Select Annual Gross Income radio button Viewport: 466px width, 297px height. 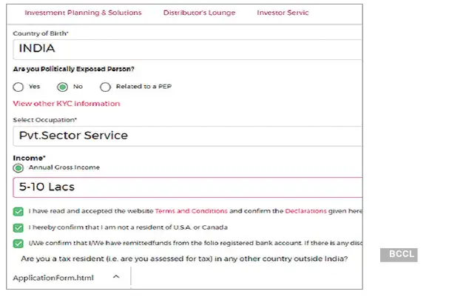18,168
